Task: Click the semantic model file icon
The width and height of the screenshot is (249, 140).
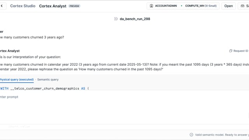Action: [x=116, y=19]
